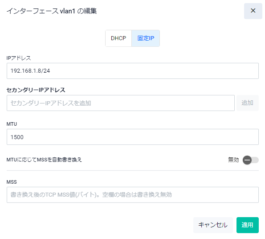
Task: Focus the セカンダリーIPアドレスを追加 input field
Action: click(x=121, y=103)
